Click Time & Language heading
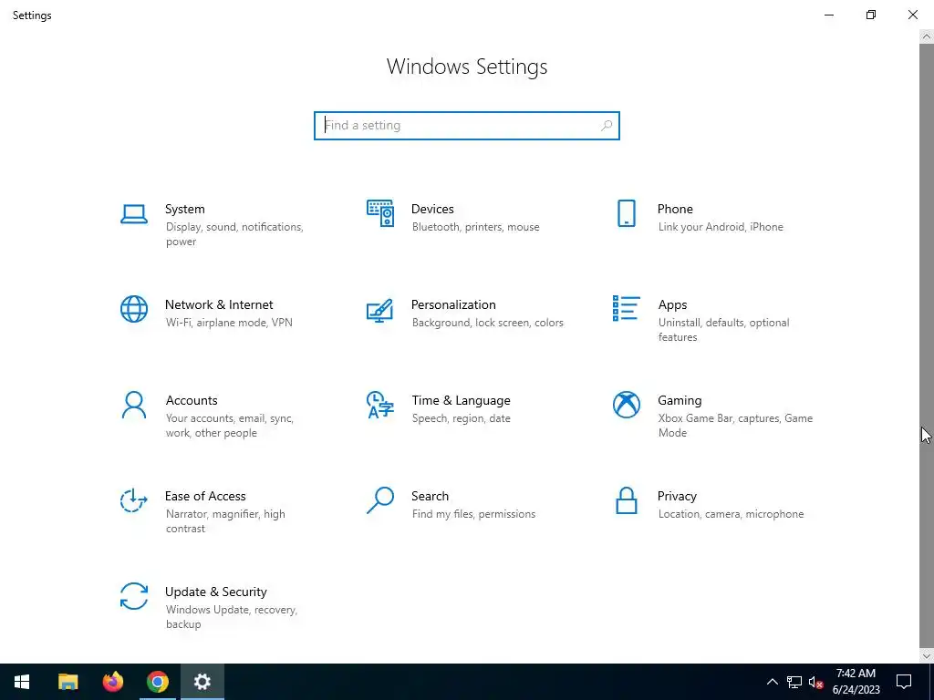Image resolution: width=934 pixels, height=700 pixels. [x=461, y=401]
